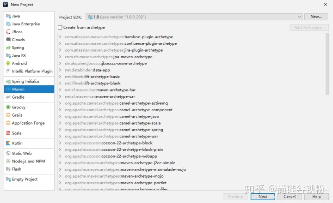
Task: Click the IntelliJ logo in title bar
Action: click(x=5, y=5)
